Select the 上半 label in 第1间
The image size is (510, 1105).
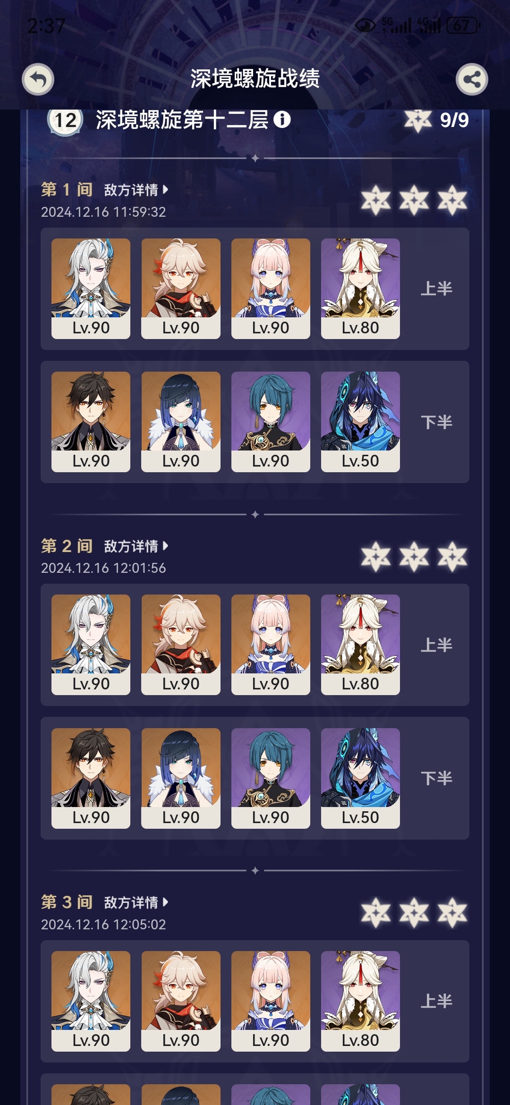pos(437,289)
